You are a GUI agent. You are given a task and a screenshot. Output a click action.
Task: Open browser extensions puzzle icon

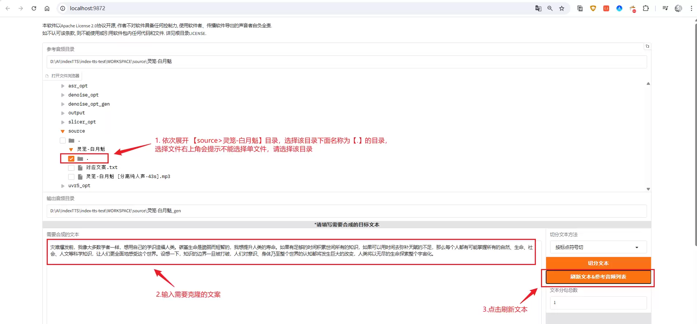pos(646,8)
